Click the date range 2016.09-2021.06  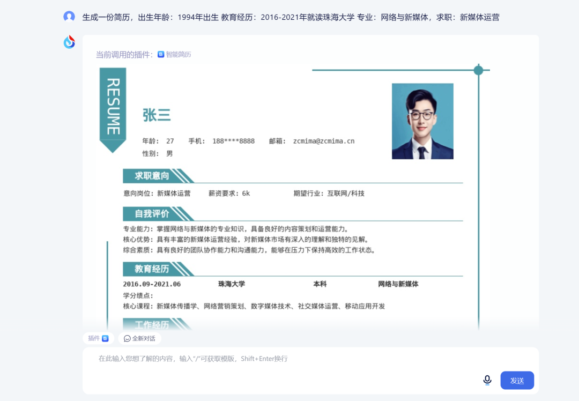coord(152,284)
